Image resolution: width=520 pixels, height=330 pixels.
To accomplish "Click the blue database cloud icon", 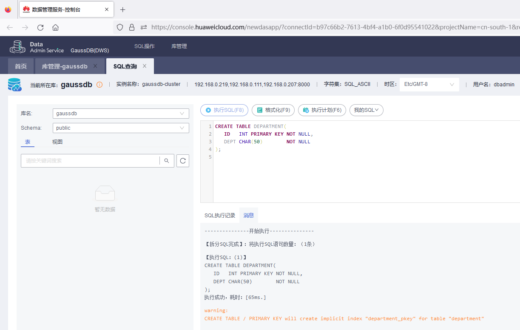I will click(15, 85).
